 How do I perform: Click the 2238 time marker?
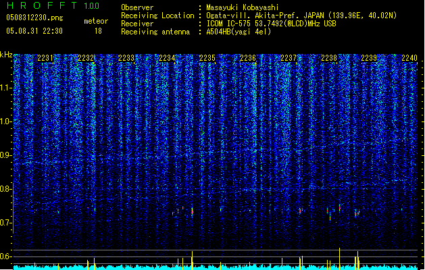click(329, 58)
